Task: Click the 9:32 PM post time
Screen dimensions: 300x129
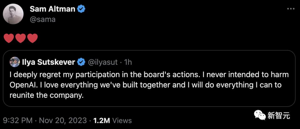Action: pyautogui.click(x=18, y=120)
